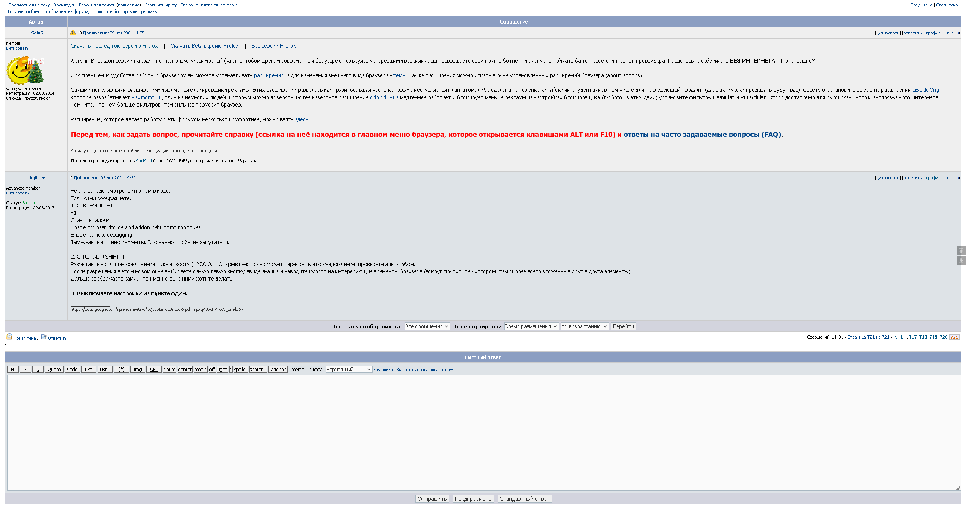Open the 'Все сообщения' dropdown
This screenshot has height=511, width=966.
427,326
